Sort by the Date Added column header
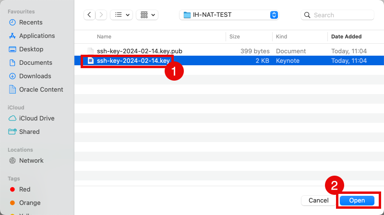The width and height of the screenshot is (384, 215). [346, 37]
